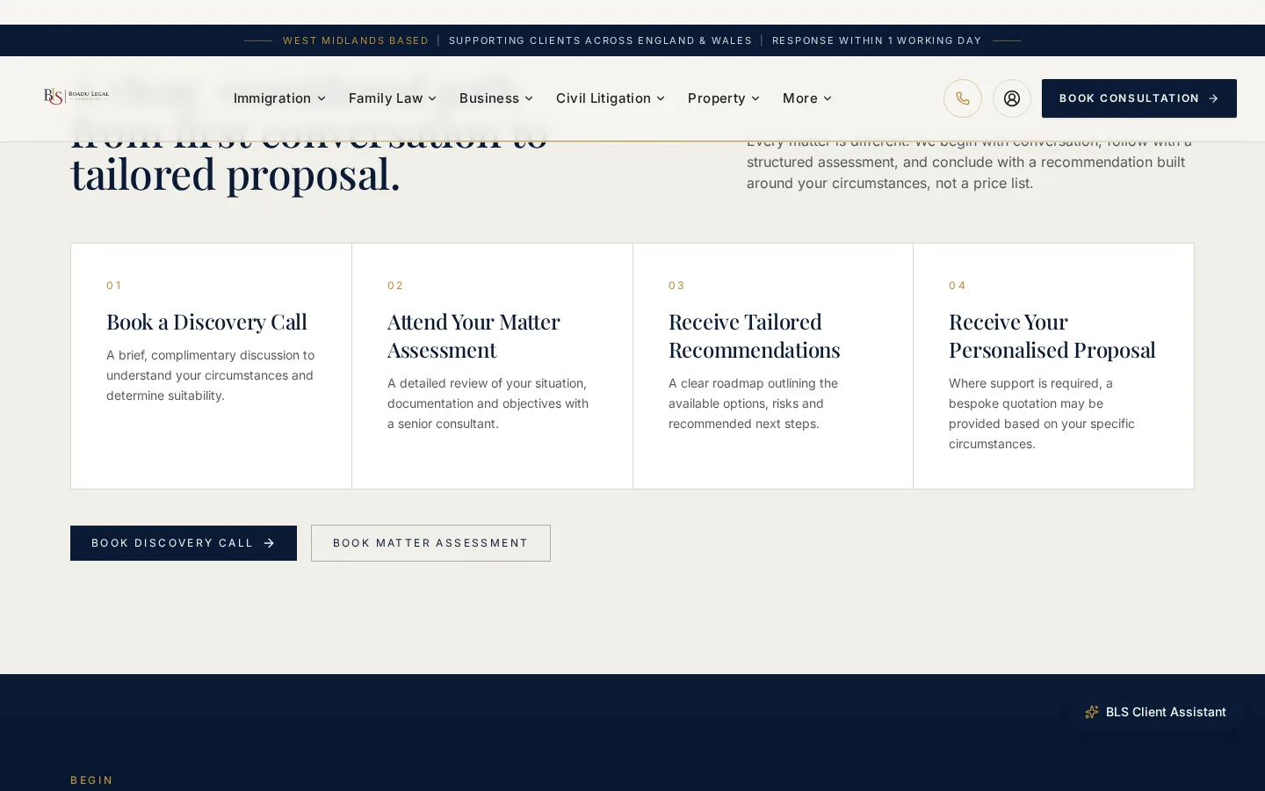
Task: Click the phone call icon
Action: tap(963, 98)
